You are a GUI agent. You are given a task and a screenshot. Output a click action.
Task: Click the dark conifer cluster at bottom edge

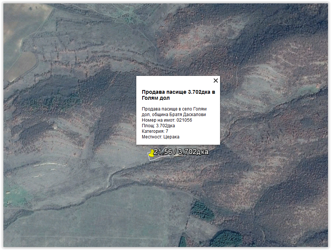pos(226,238)
